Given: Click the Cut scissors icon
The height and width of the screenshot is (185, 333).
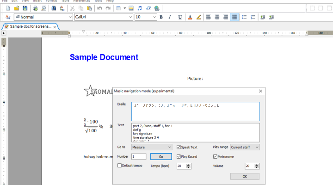Looking at the screenshot, I should [x=72, y=8].
